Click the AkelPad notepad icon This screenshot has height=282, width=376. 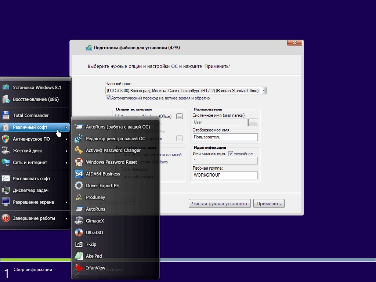[79, 256]
